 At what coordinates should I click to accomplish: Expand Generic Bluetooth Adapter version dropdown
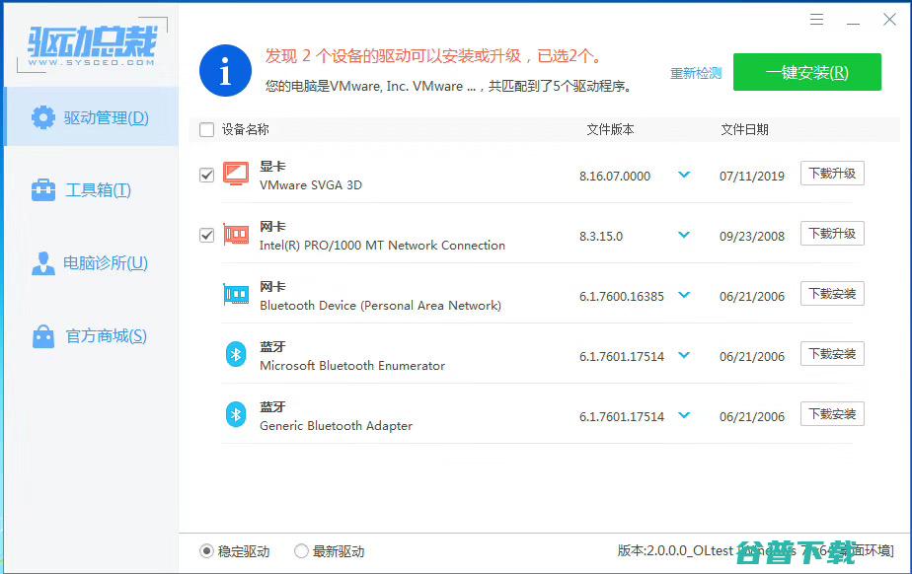(684, 414)
